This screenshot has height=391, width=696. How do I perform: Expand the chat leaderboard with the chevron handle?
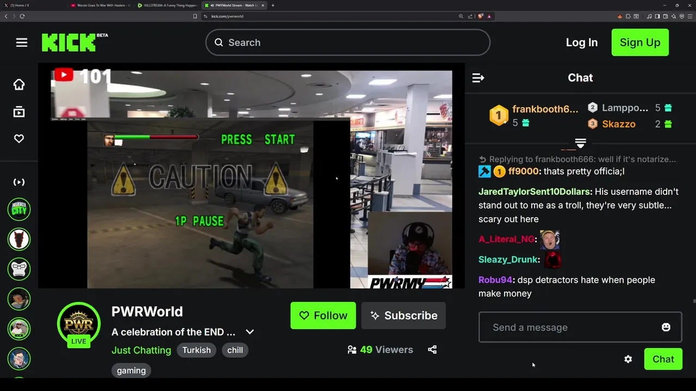pos(580,143)
